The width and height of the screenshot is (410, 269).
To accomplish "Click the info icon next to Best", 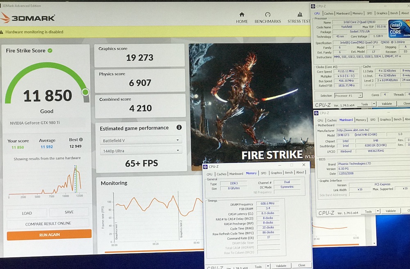I will (81, 139).
